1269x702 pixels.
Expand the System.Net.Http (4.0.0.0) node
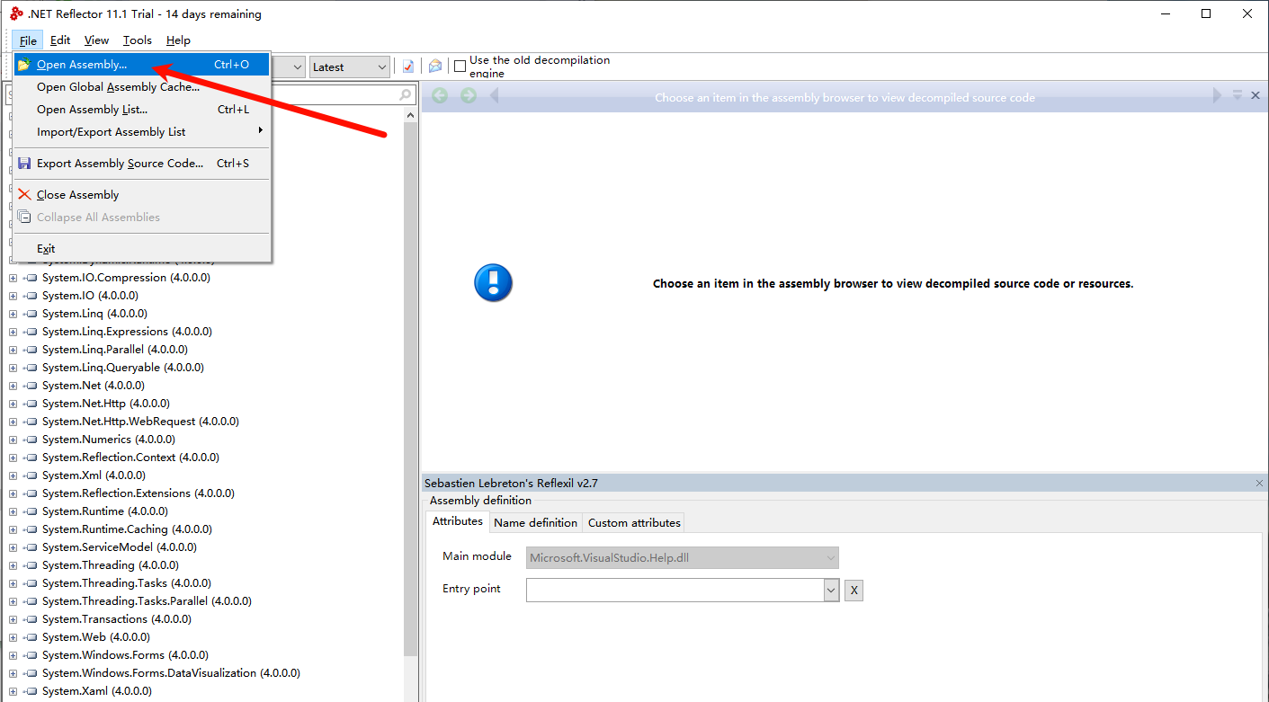point(13,404)
